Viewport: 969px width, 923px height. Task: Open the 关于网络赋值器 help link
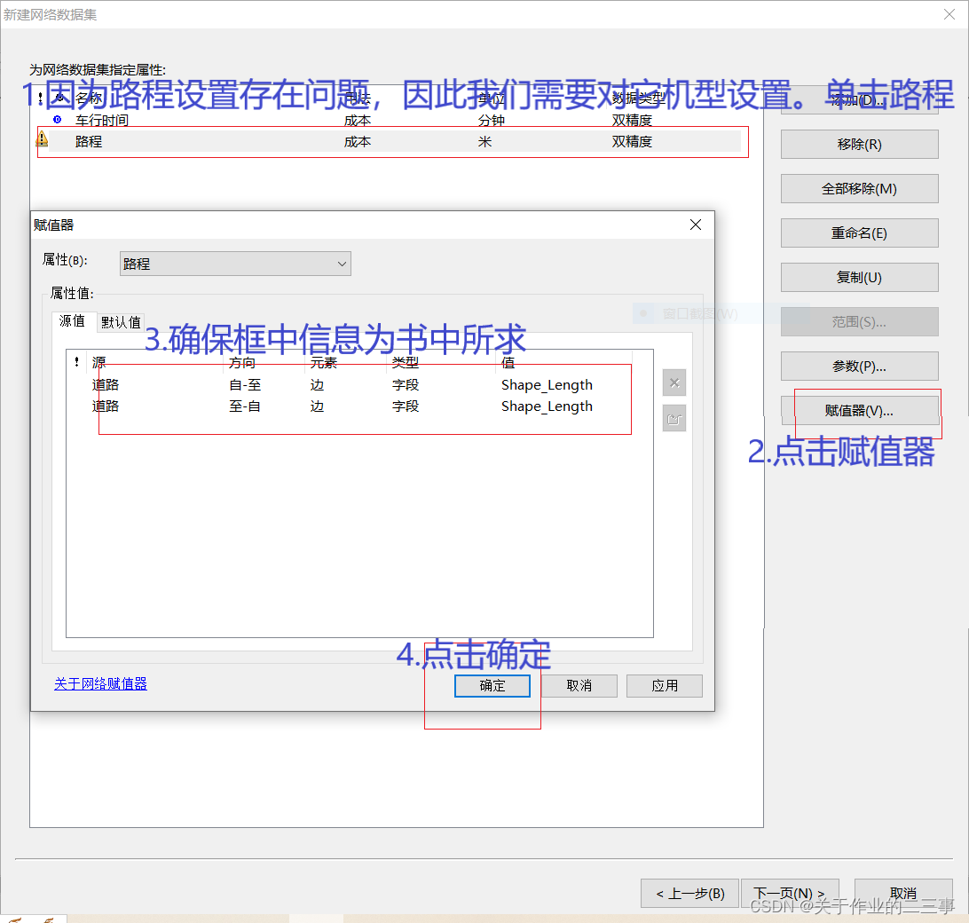click(100, 683)
